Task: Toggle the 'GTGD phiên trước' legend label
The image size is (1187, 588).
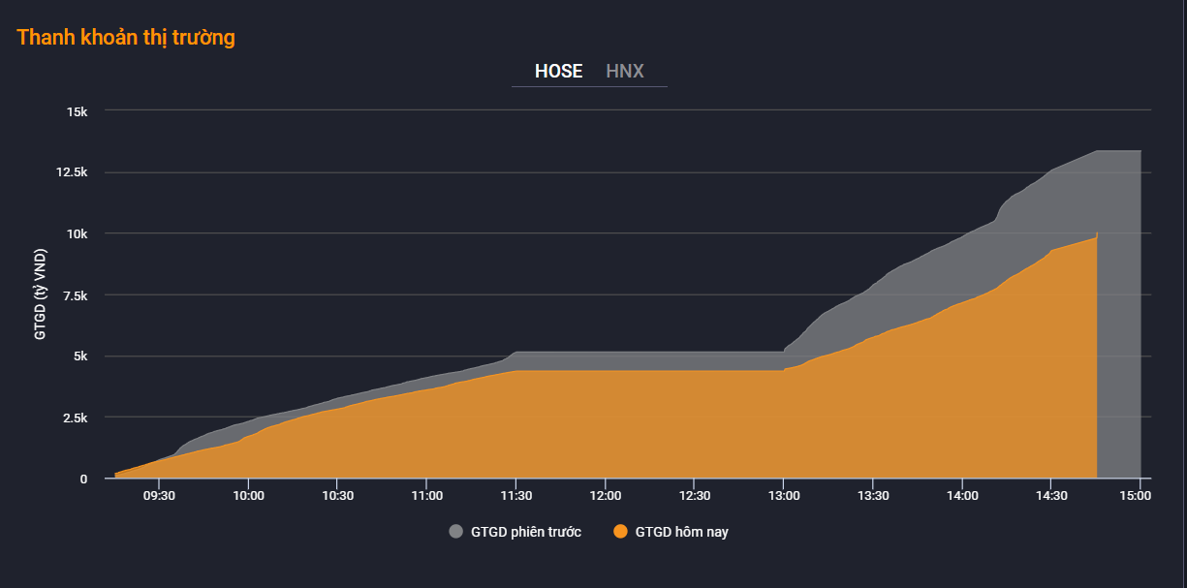Action: (525, 532)
